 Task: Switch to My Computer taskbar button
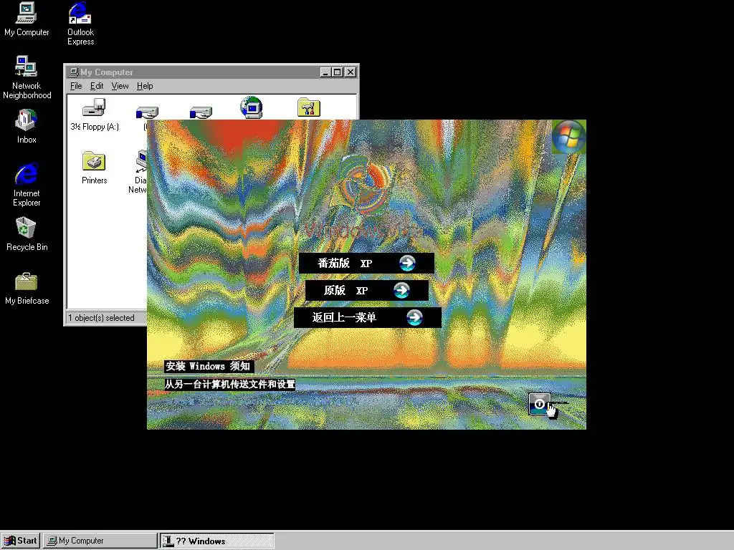click(100, 541)
